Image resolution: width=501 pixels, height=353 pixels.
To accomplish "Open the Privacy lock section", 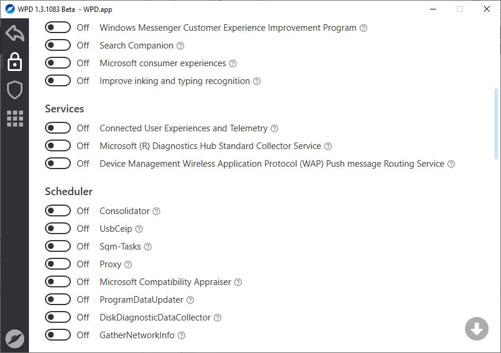I will (15, 62).
